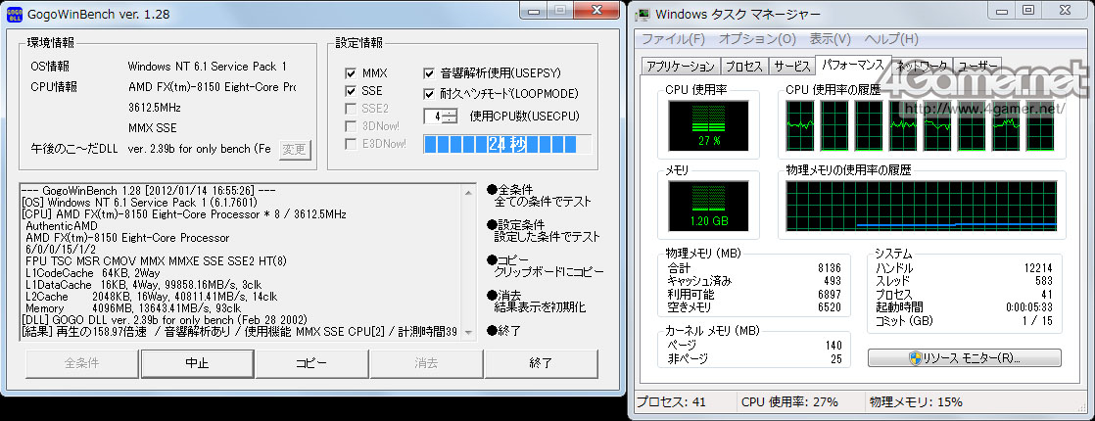Click the コピー button
1095x421 pixels.
(311, 363)
